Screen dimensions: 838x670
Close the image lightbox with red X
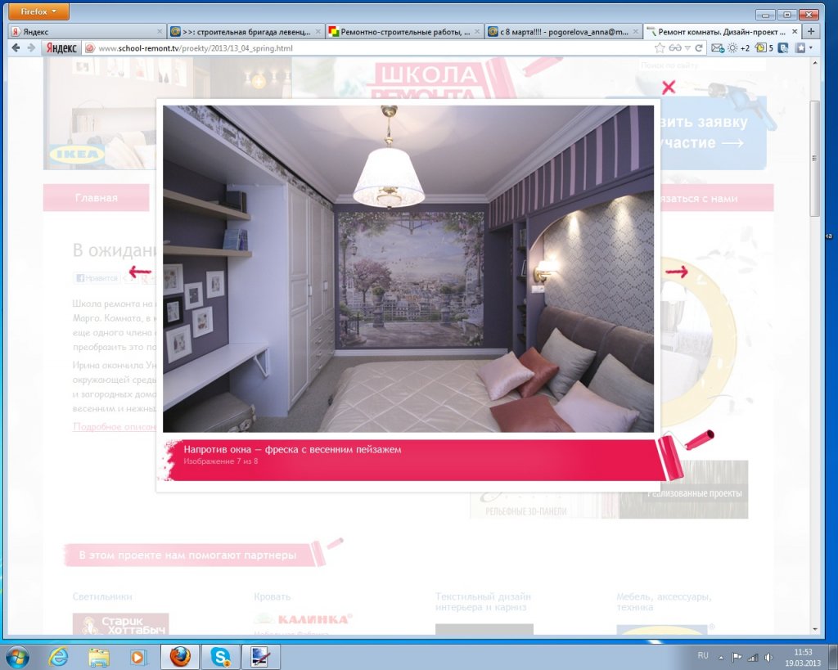[669, 87]
